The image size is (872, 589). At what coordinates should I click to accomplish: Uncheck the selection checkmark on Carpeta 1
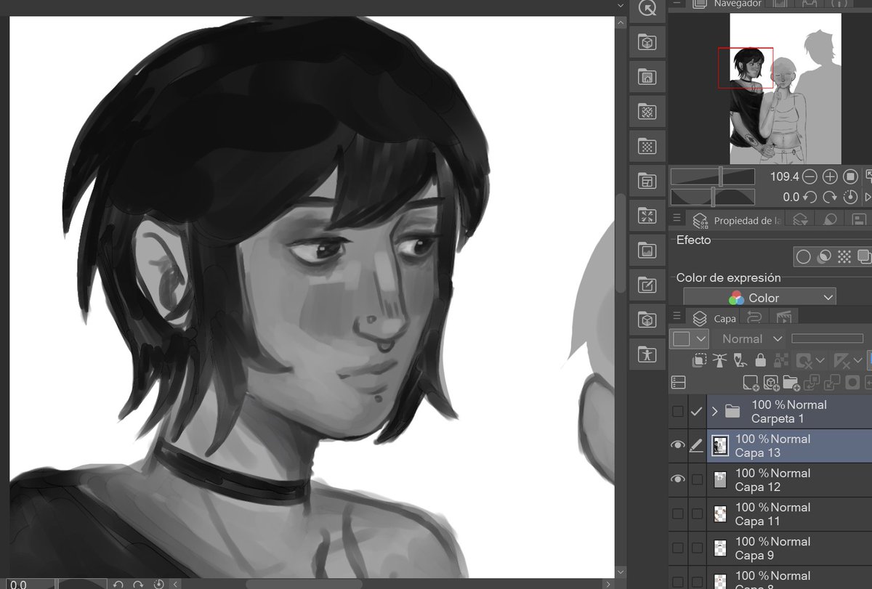pyautogui.click(x=698, y=411)
